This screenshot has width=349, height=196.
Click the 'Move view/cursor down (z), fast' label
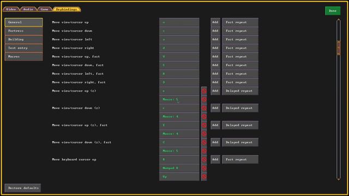81,142
